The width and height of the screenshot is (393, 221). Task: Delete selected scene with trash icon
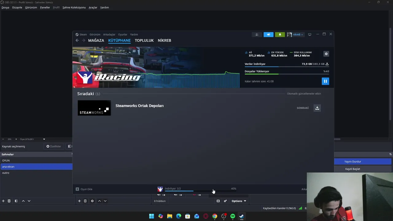9,201
